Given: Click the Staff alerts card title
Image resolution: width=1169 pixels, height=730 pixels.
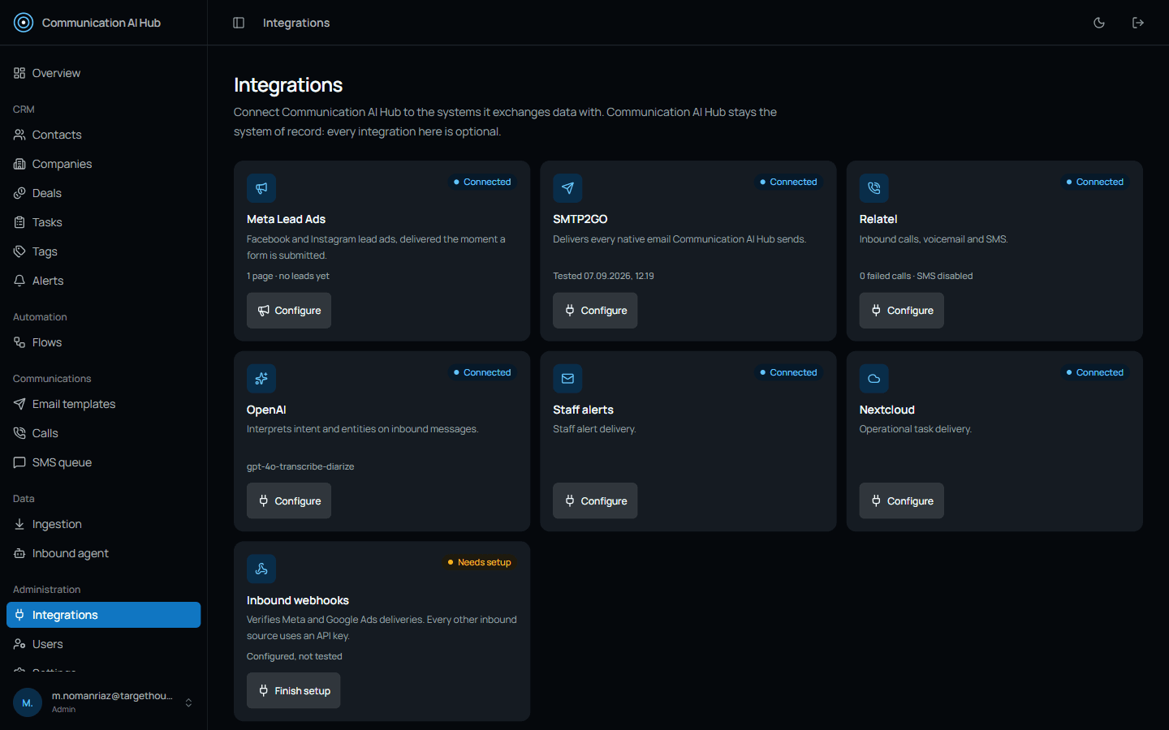Looking at the screenshot, I should click(583, 410).
